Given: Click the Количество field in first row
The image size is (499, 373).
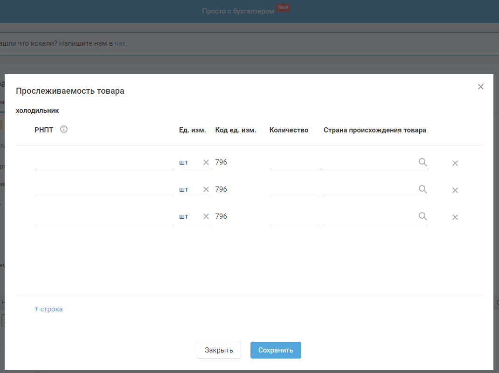Looking at the screenshot, I should coord(294,163).
